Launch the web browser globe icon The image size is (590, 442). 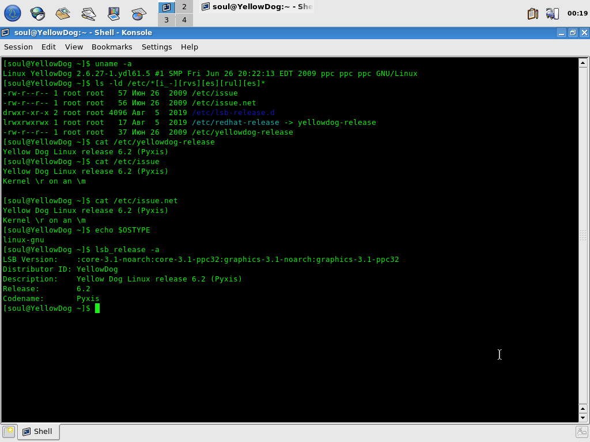click(37, 14)
